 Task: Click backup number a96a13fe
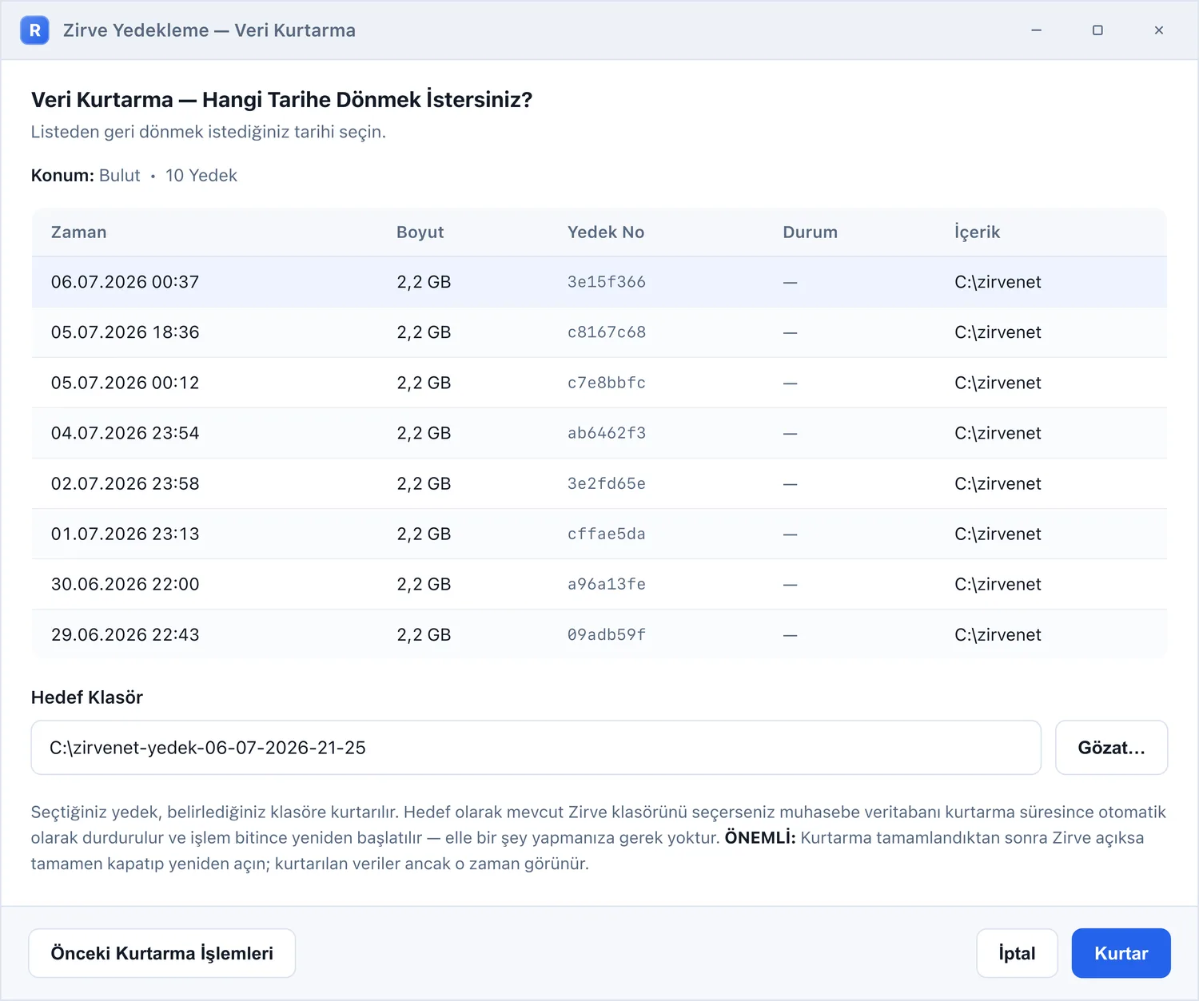[x=607, y=584]
